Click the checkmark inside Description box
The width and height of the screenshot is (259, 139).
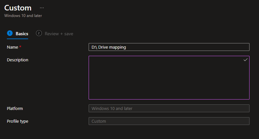[x=245, y=60]
